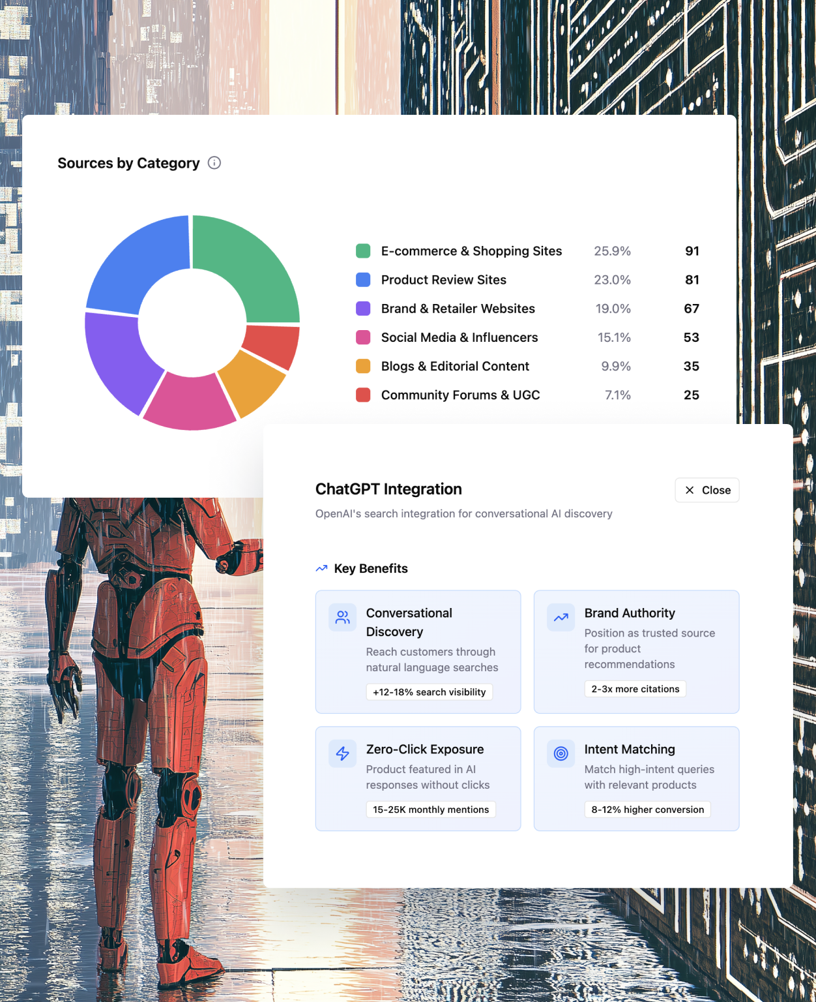
Task: Click the Brand Authority trend icon
Action: (561, 617)
